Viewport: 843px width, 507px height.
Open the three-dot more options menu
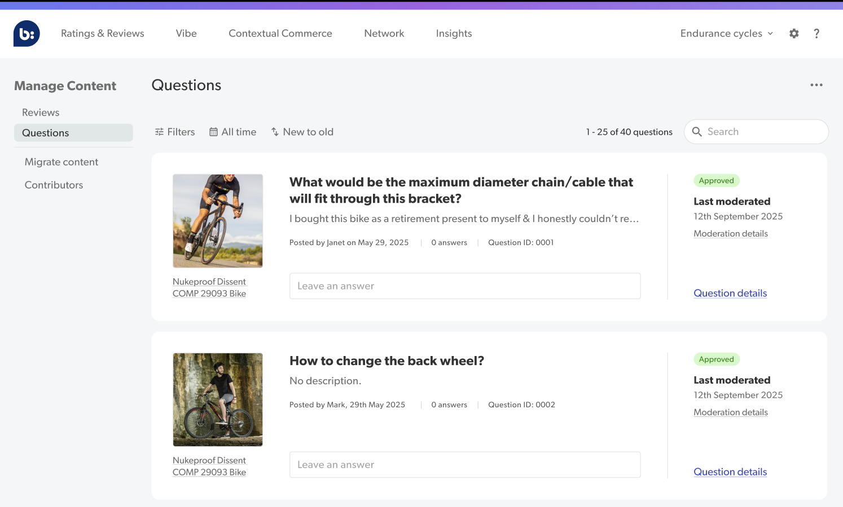816,85
